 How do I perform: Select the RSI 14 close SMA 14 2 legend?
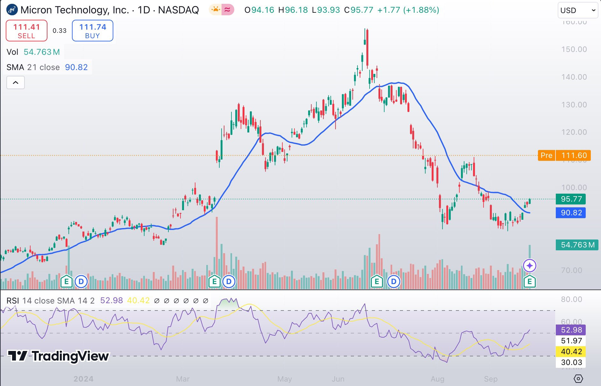pyautogui.click(x=51, y=301)
